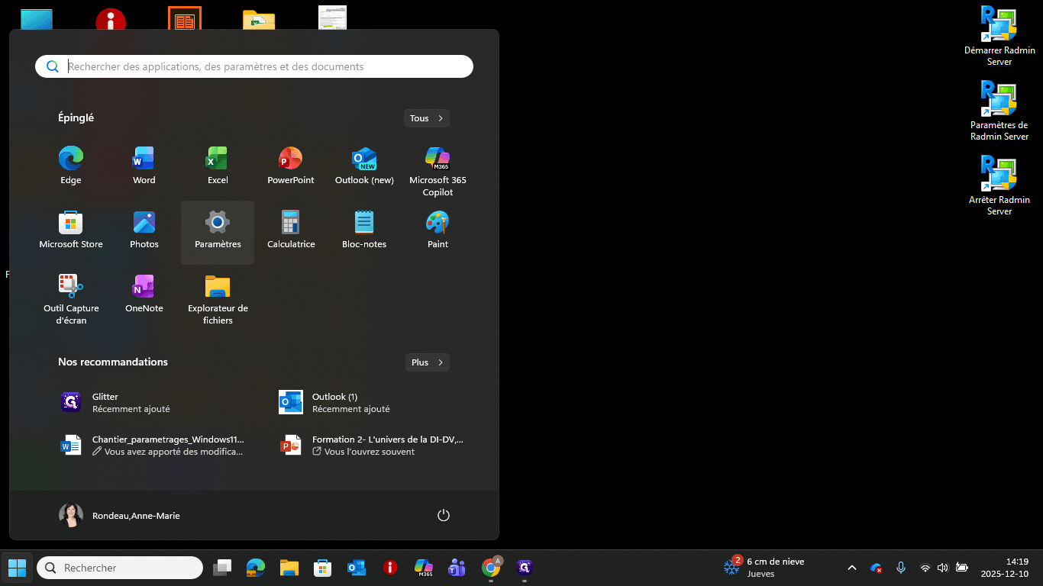
Task: Click the Glitter icon in the taskbar
Action: (525, 568)
